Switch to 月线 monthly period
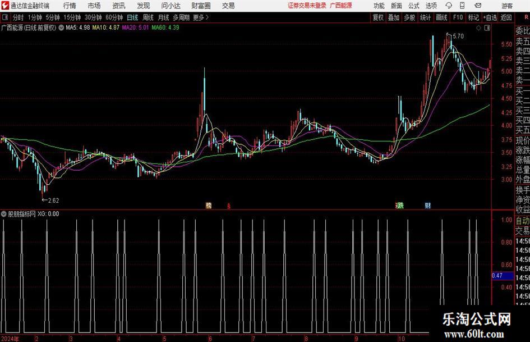This screenshot has width=530, height=342. point(164,17)
